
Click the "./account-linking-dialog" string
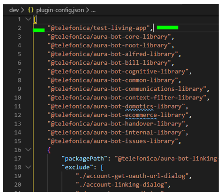click(x=121, y=184)
